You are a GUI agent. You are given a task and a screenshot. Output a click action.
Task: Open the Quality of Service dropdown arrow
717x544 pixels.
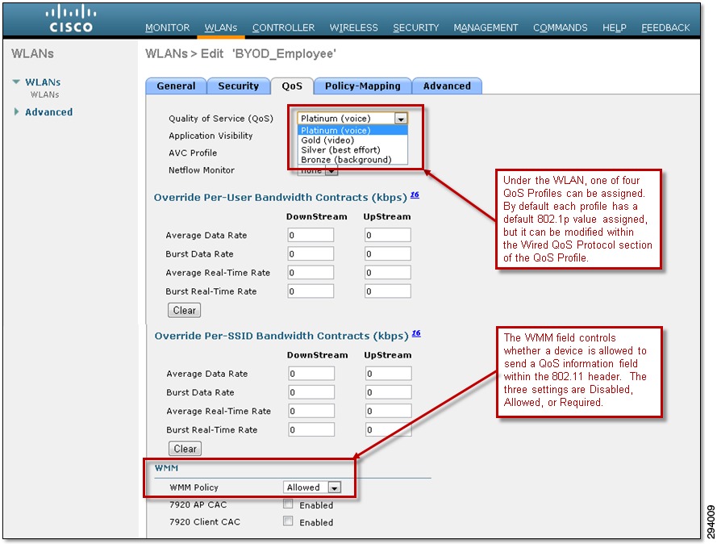[401, 119]
